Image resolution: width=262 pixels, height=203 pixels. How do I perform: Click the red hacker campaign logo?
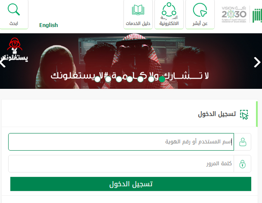tap(14, 50)
